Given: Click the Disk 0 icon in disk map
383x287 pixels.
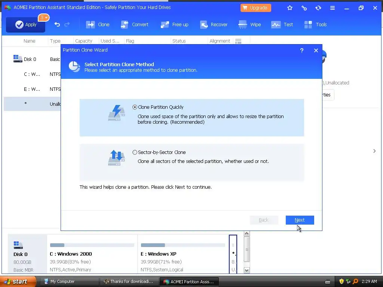Looking at the screenshot, I should 18,245.
